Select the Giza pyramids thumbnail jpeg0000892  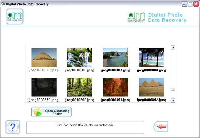pos(152,87)
